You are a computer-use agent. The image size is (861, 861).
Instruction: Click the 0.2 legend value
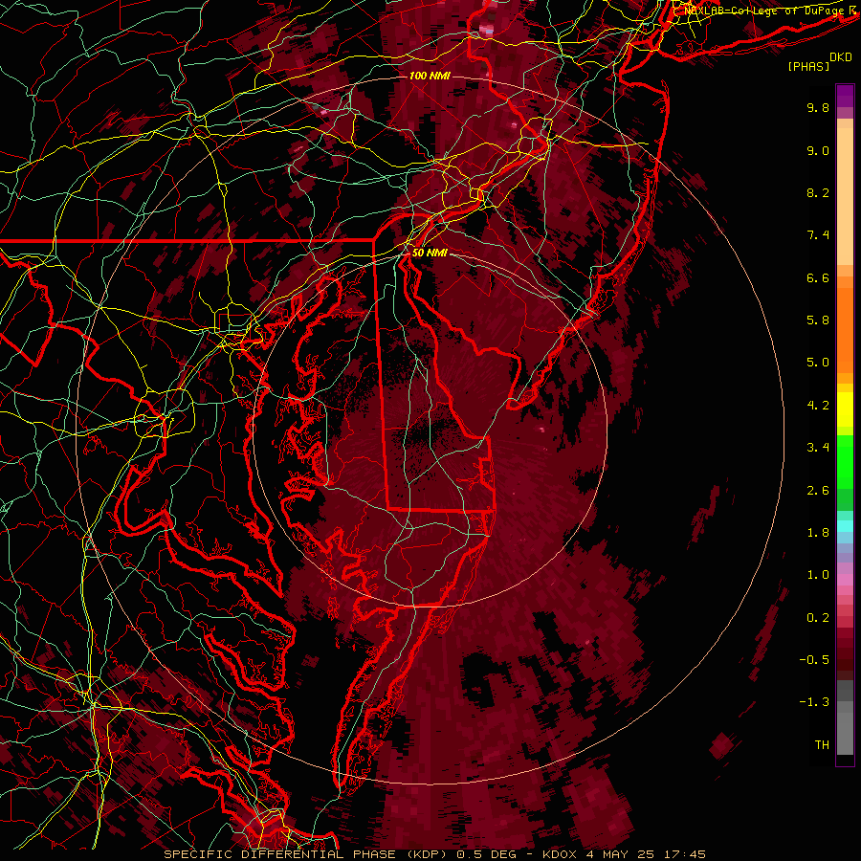[818, 618]
